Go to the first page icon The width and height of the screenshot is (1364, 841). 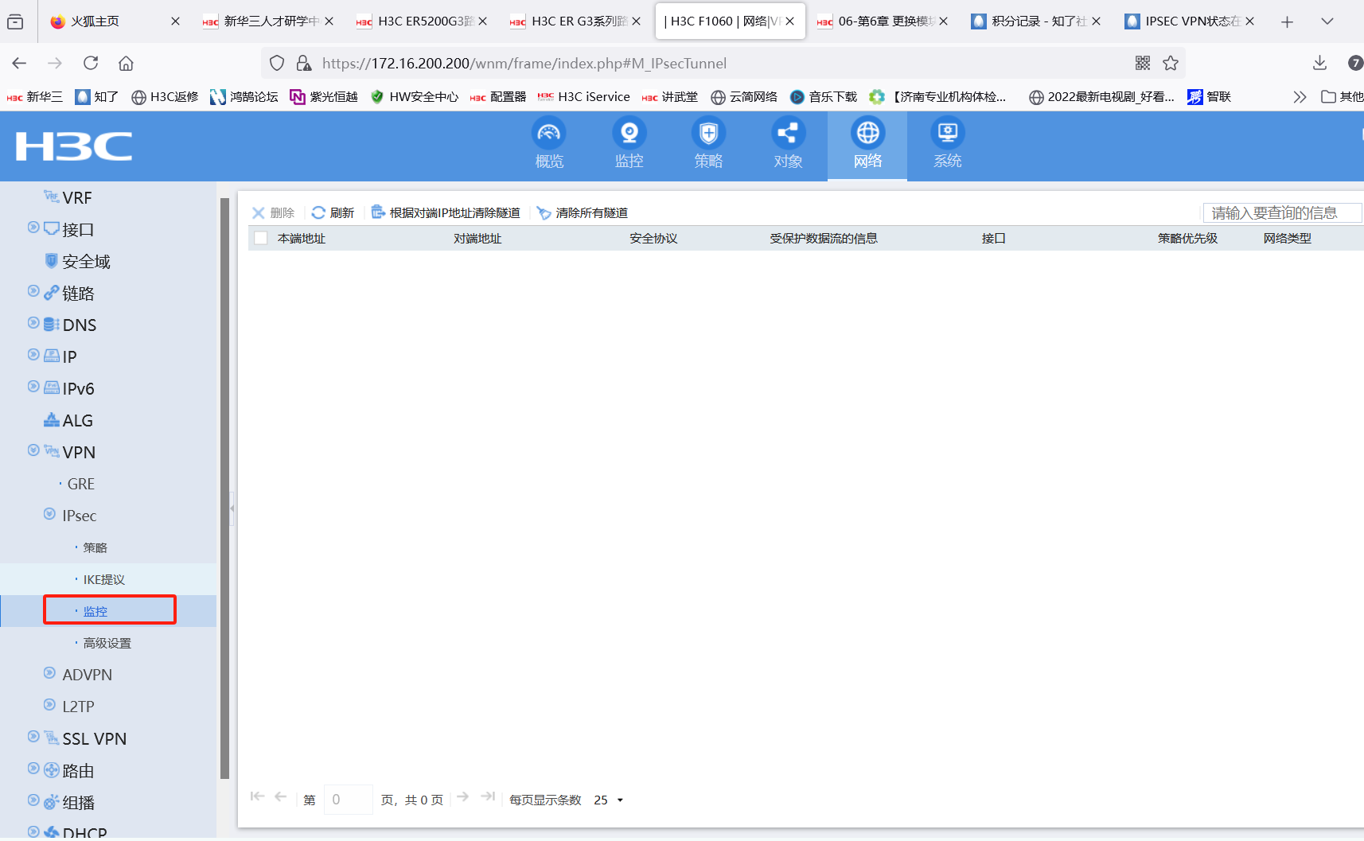[257, 796]
